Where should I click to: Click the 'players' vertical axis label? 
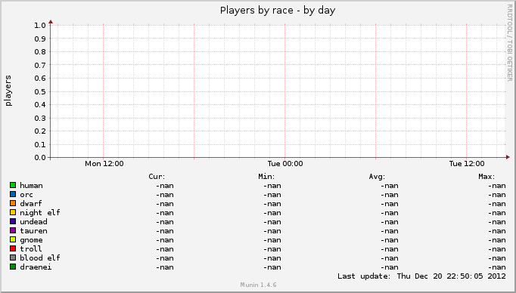pyautogui.click(x=8, y=91)
